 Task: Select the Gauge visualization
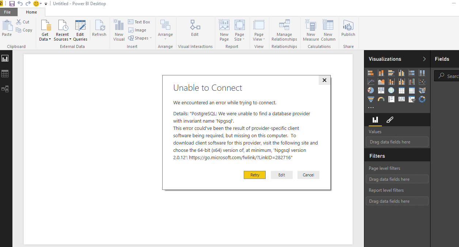(x=381, y=99)
